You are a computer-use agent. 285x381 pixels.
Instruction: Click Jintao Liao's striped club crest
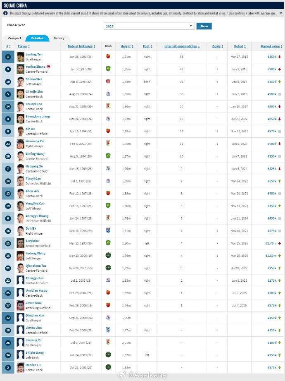(x=108, y=330)
